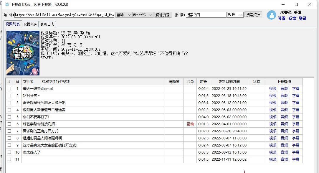This screenshot has height=173, width=319.
Task: Toggle the select-all # header checkbox column
Action: (9, 82)
